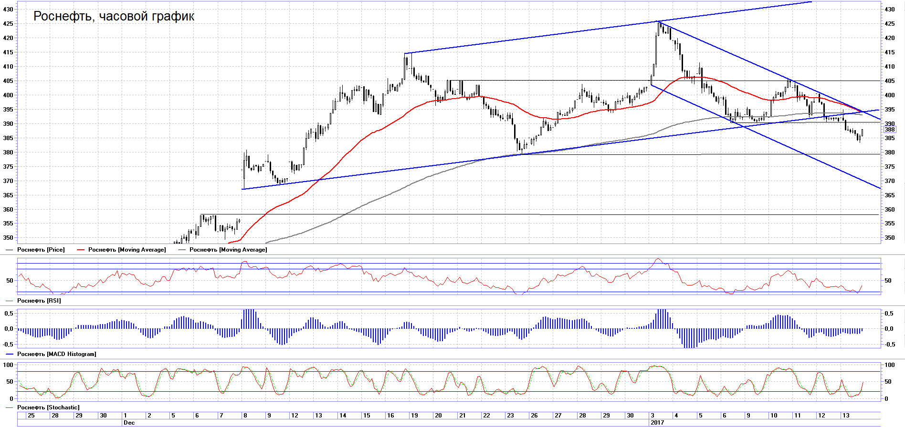The height and width of the screenshot is (427, 905).
Task: Click the '370' value on the left price axis
Action: click(x=8, y=181)
